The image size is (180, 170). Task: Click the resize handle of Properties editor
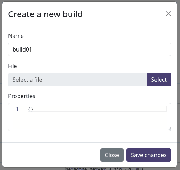(169, 129)
